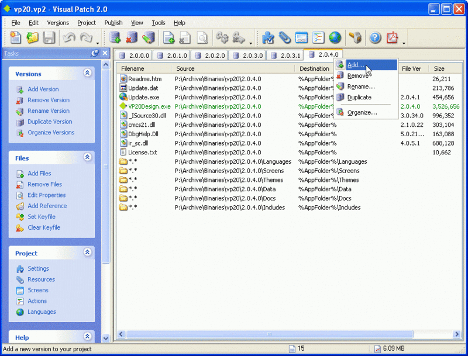Screen dimensions: 468x356
Task: Choose Rename... in the context menu
Action: click(x=366, y=87)
